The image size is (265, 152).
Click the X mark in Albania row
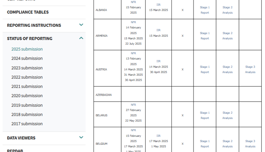(x=183, y=10)
